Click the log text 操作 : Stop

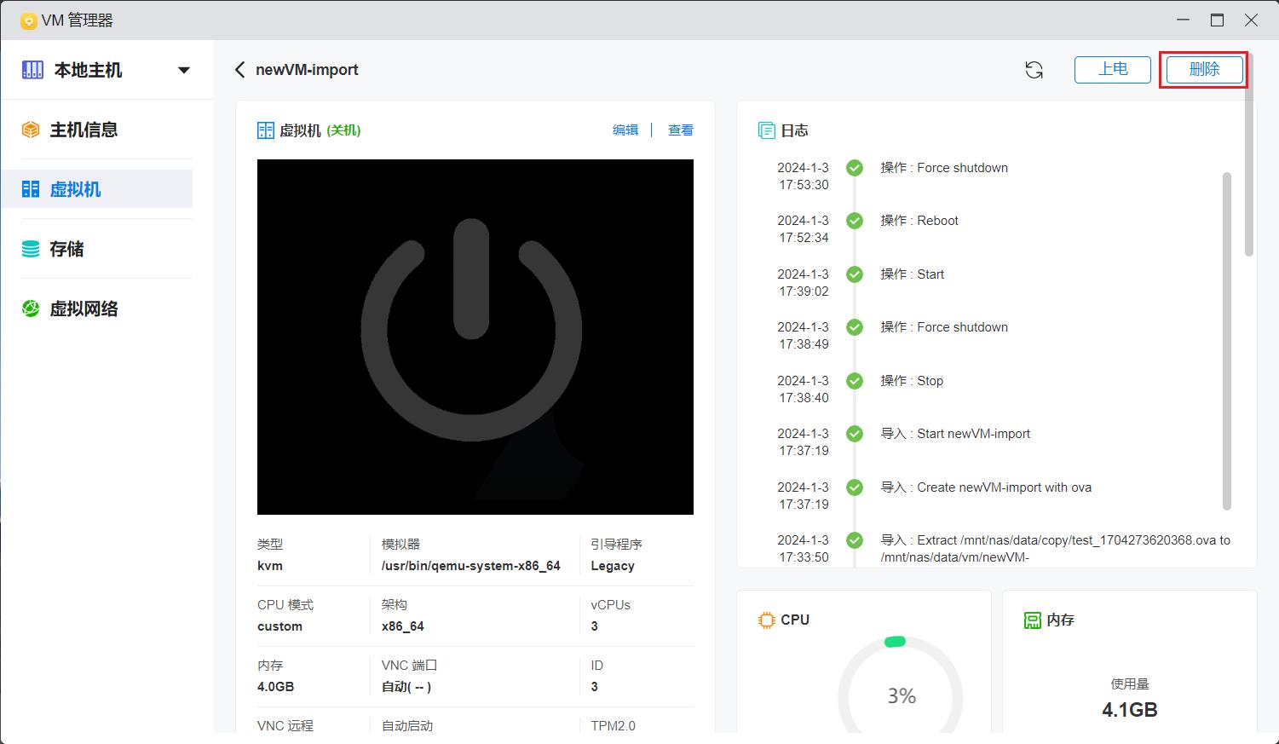pyautogui.click(x=912, y=381)
